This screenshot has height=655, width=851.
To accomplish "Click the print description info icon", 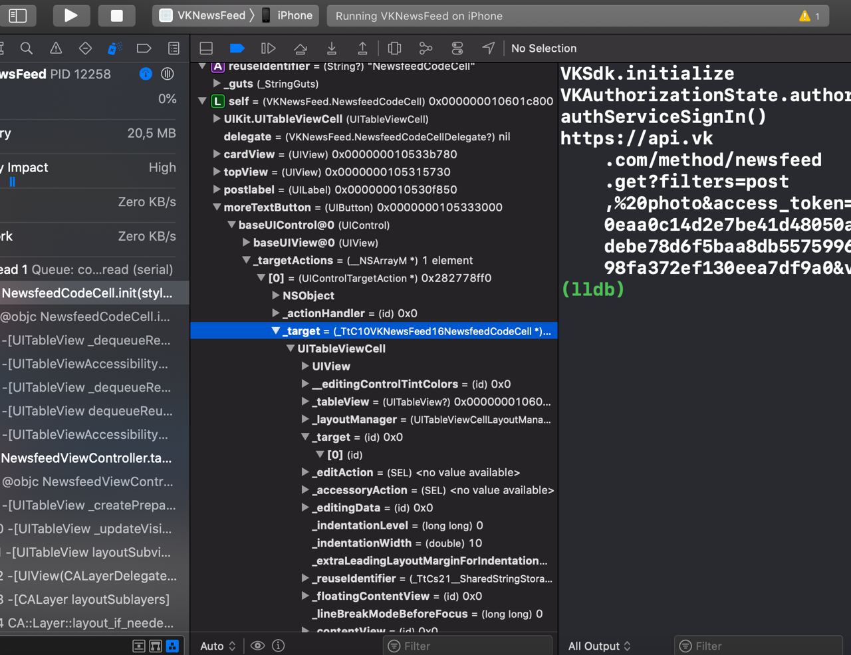I will (279, 646).
